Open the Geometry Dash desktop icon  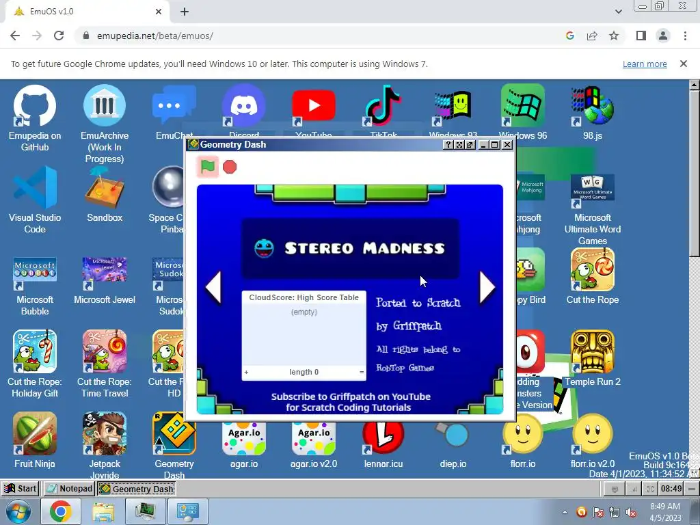(x=174, y=444)
